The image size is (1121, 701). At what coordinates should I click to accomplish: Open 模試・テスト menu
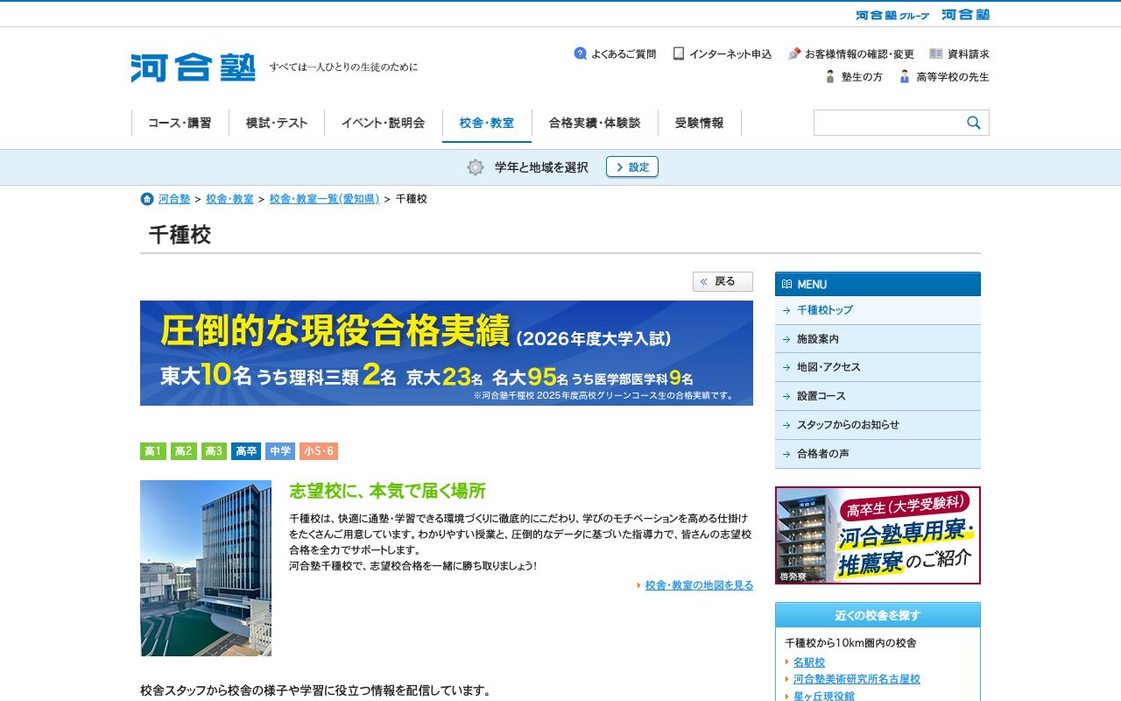coord(277,123)
